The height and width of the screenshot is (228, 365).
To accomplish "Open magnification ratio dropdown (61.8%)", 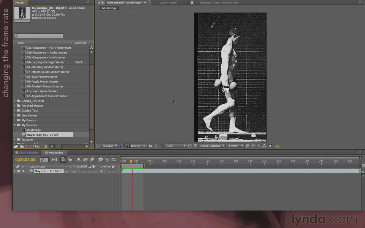I will (109, 146).
